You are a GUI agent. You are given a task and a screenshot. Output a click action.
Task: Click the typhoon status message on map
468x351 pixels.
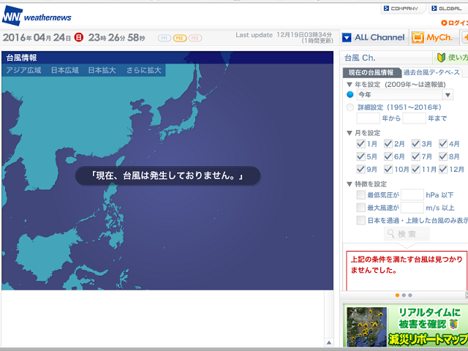click(167, 175)
